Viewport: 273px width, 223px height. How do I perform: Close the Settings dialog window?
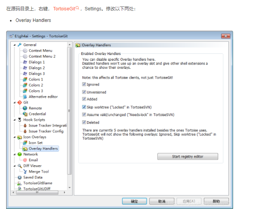coord(226,36)
